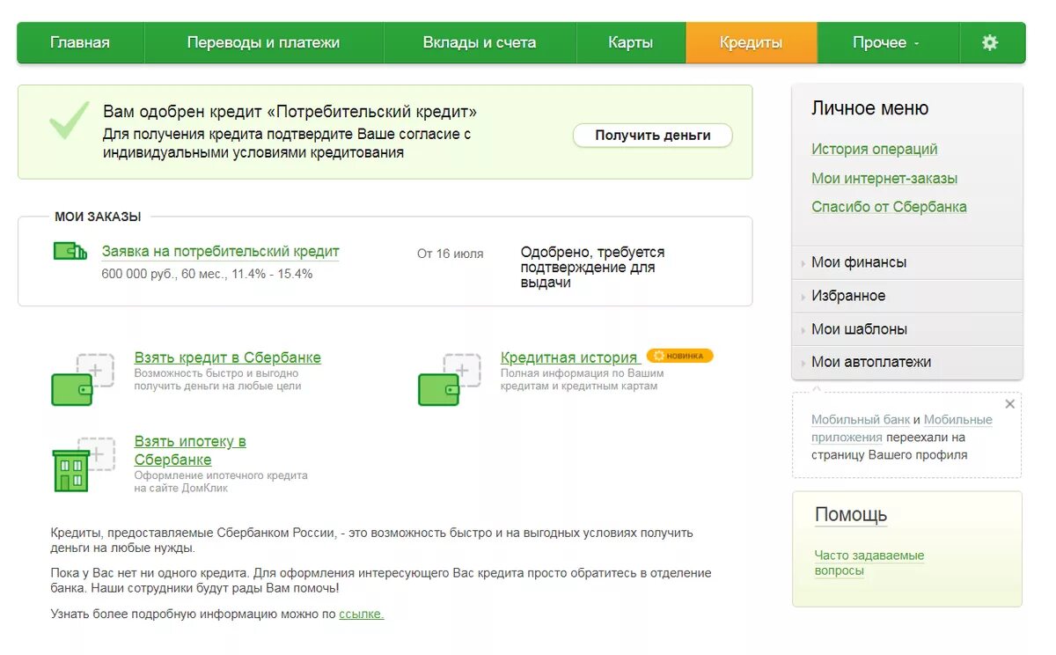Expand the Мои финансы section

point(907,262)
